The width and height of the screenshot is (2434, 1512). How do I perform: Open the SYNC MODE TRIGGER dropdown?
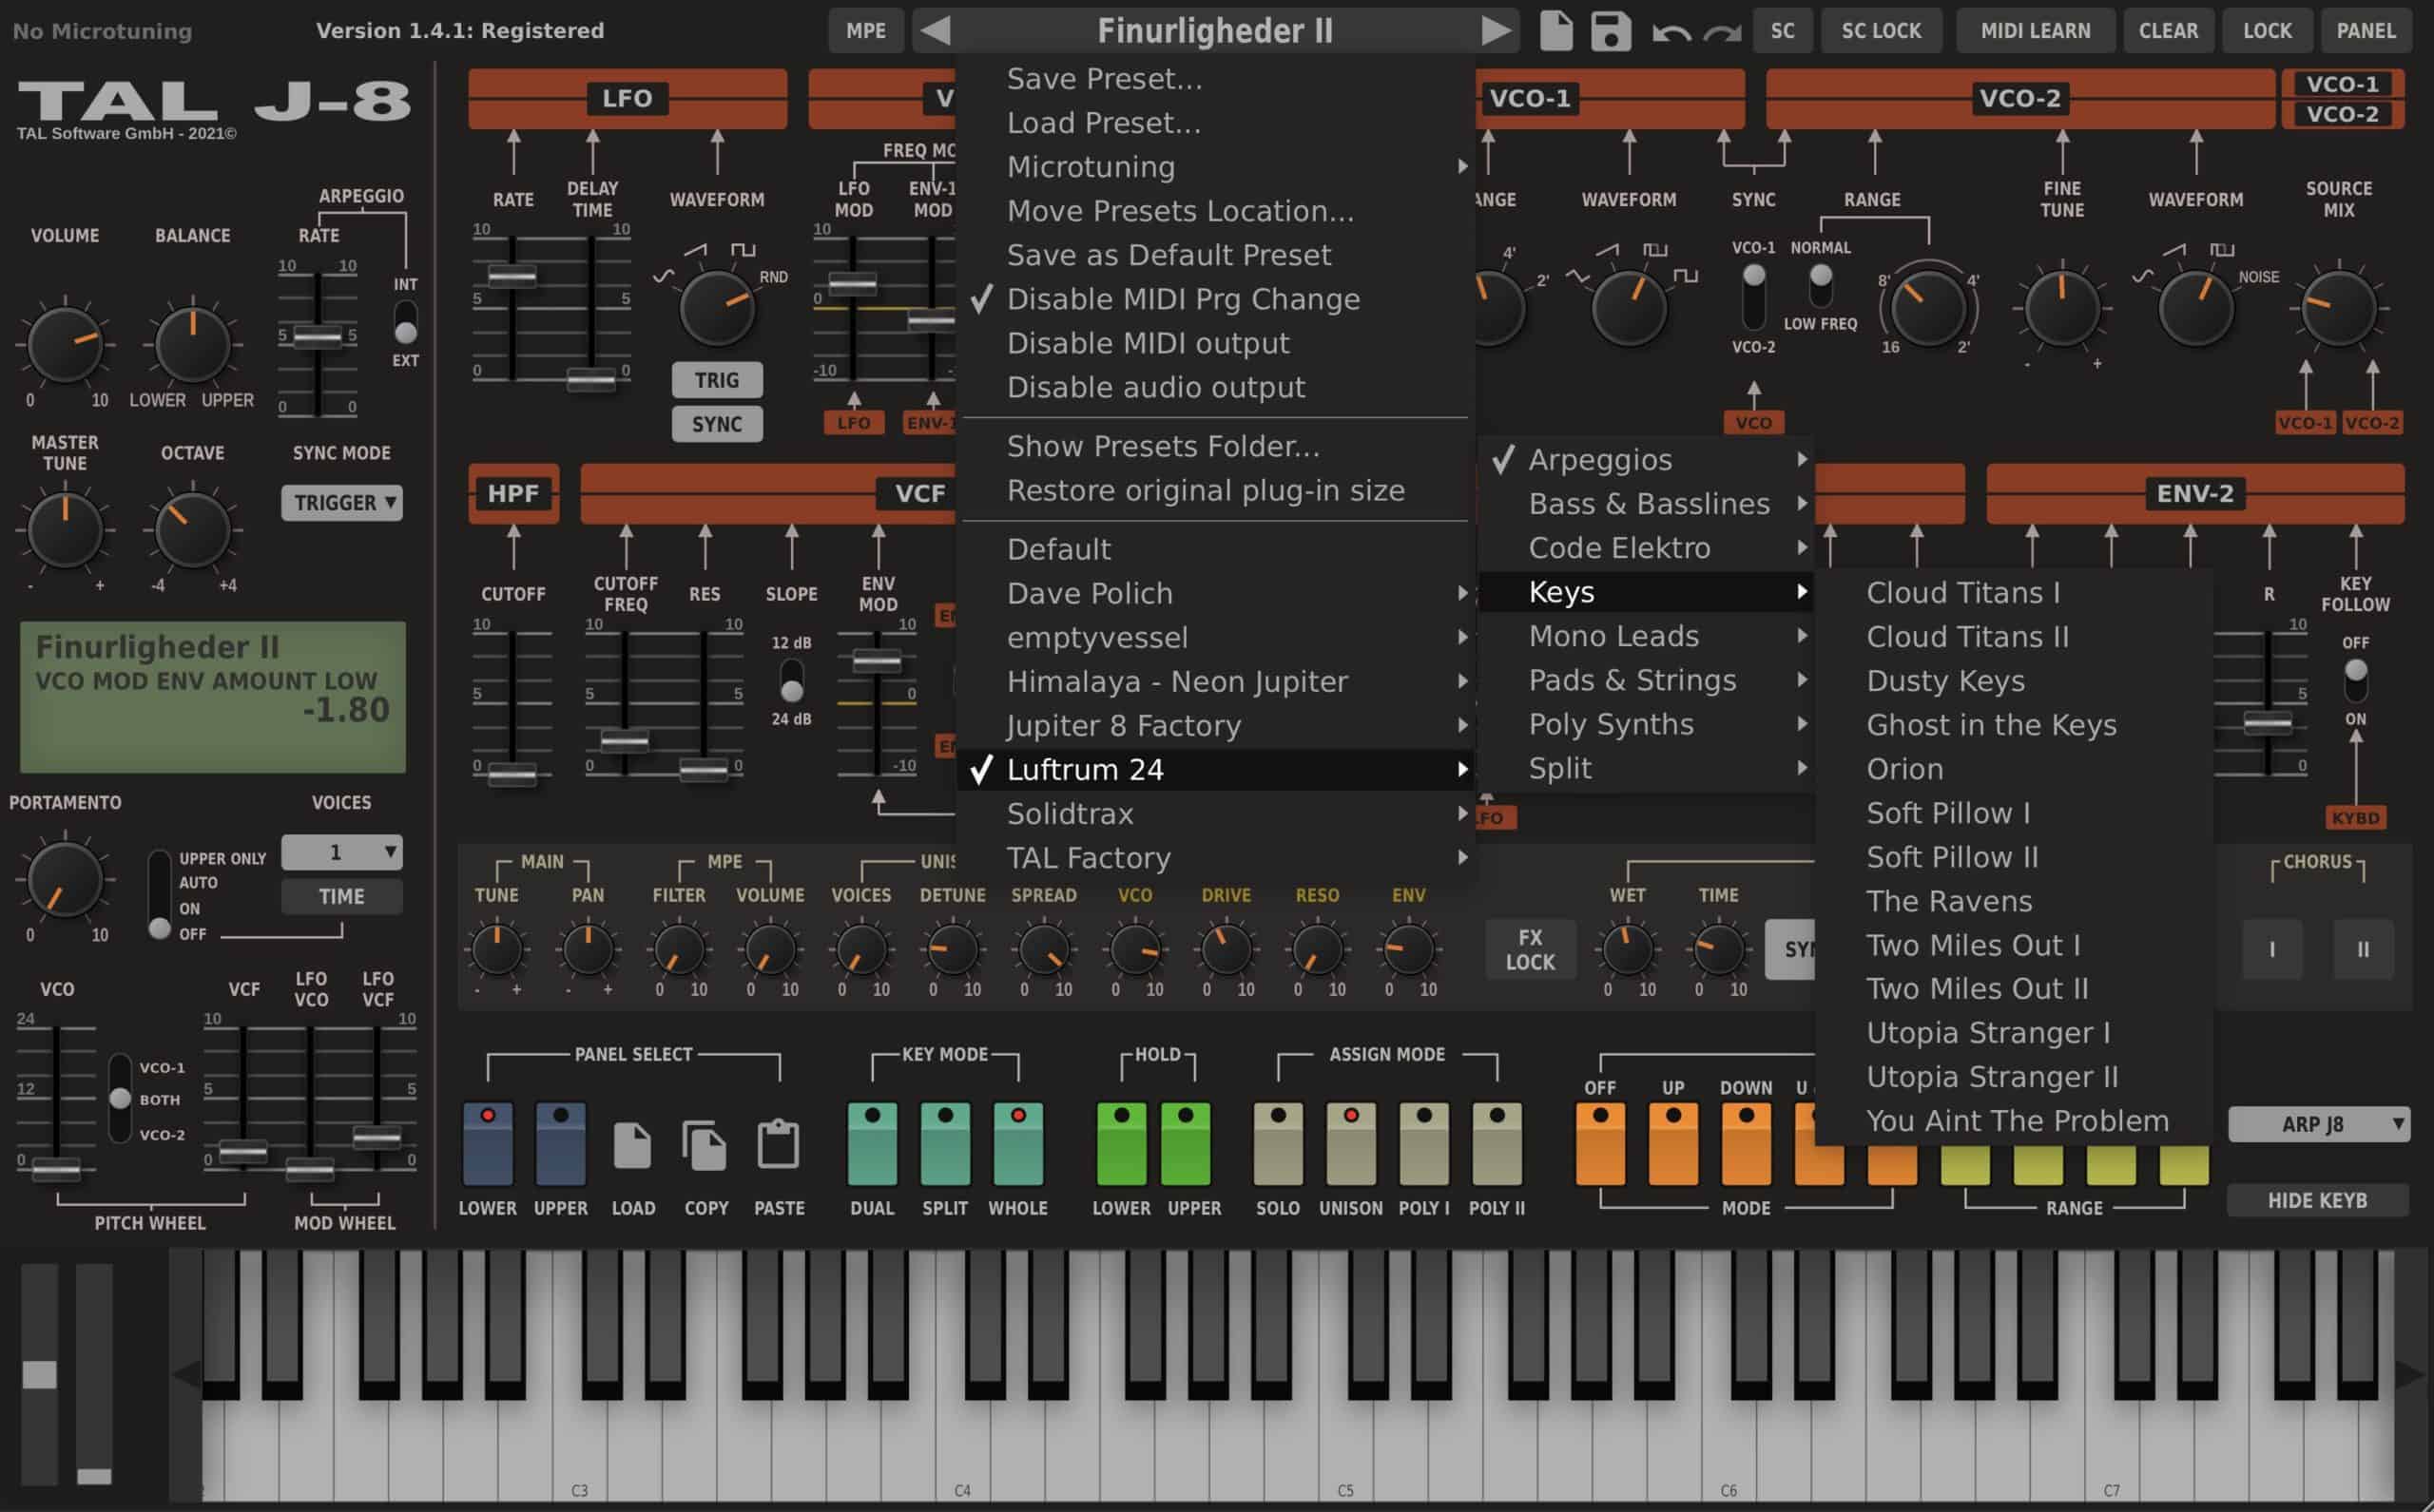[341, 502]
